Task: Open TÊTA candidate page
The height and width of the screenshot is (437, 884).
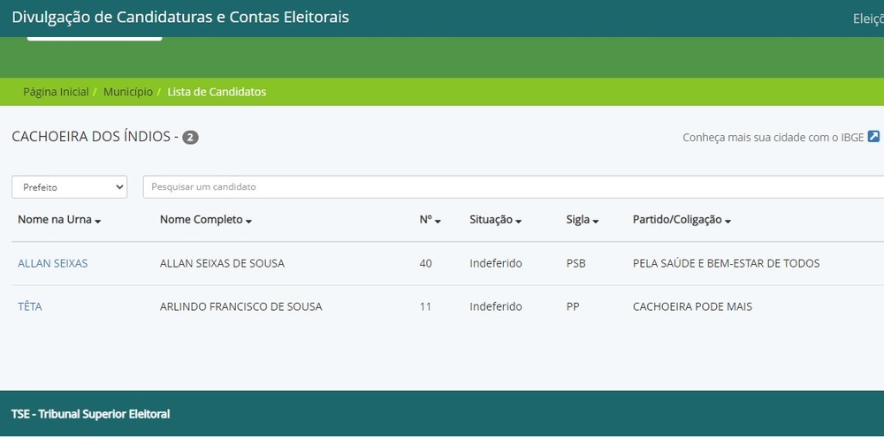Action: (30, 307)
